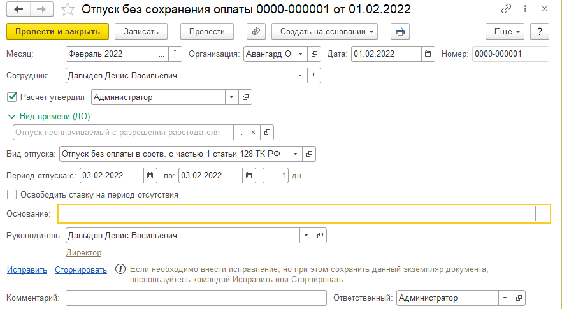Add document to favorites with star icon
The width and height of the screenshot is (562, 309).
[x=68, y=10]
